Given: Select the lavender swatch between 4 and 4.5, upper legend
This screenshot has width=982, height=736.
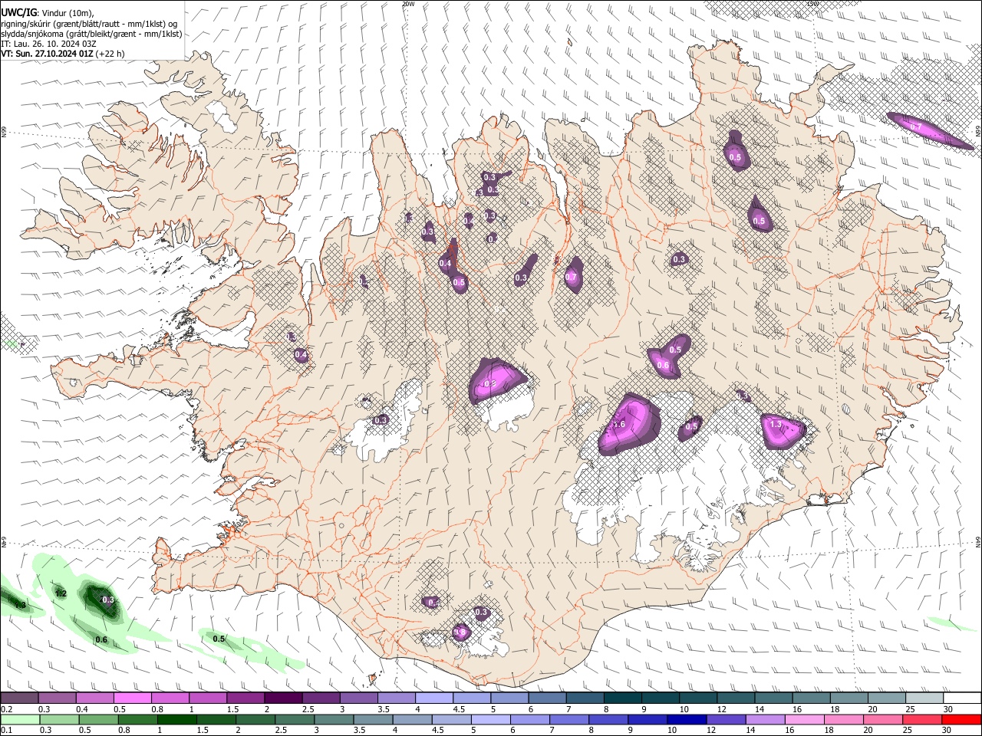Looking at the screenshot, I should pyautogui.click(x=434, y=698).
